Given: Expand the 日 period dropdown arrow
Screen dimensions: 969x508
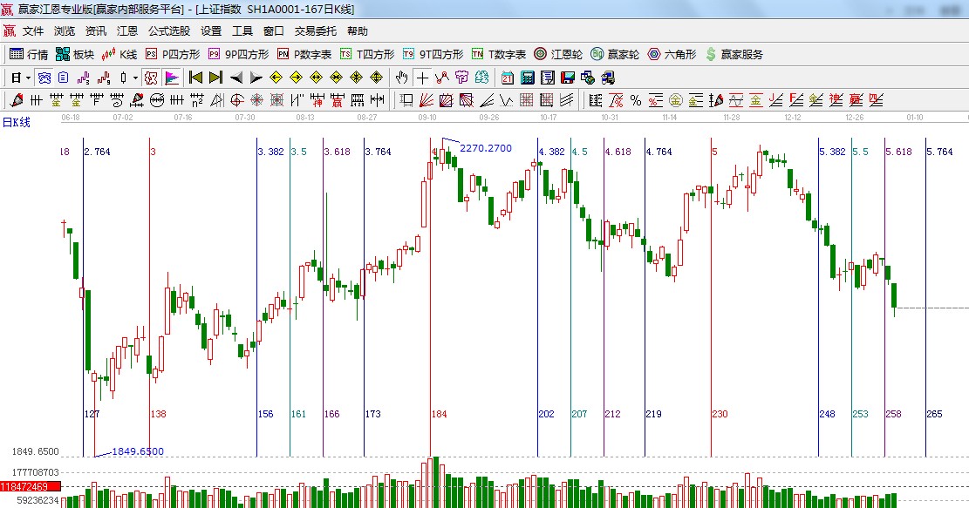Looking at the screenshot, I should [x=28, y=78].
